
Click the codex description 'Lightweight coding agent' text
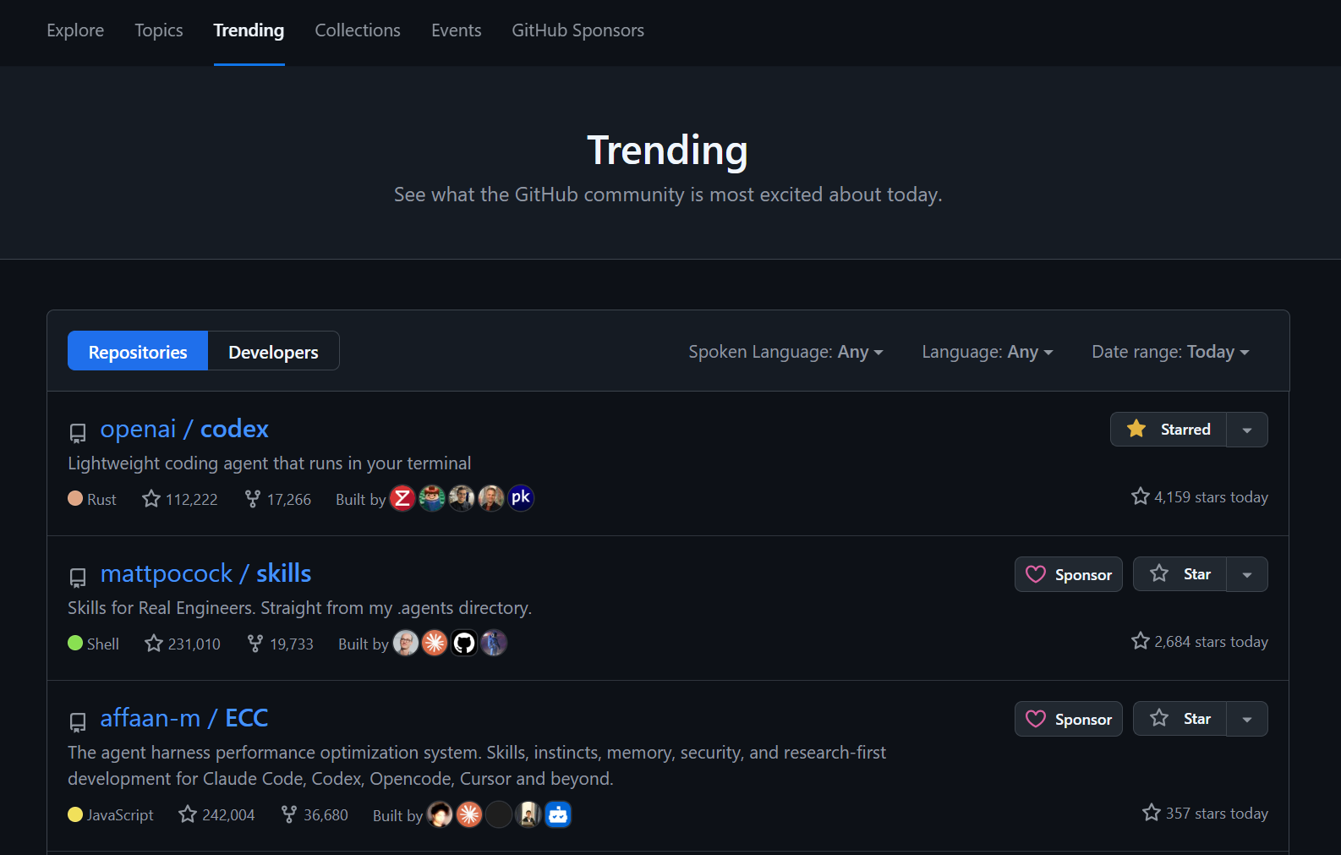click(x=270, y=463)
